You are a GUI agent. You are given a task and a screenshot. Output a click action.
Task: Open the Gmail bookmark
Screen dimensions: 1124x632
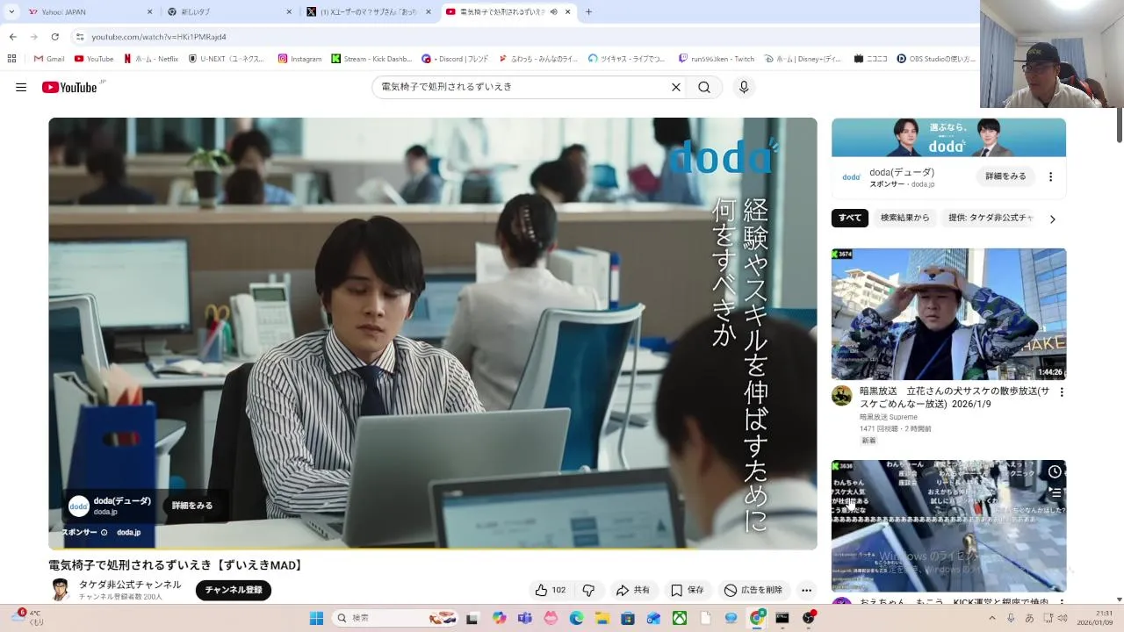49,59
